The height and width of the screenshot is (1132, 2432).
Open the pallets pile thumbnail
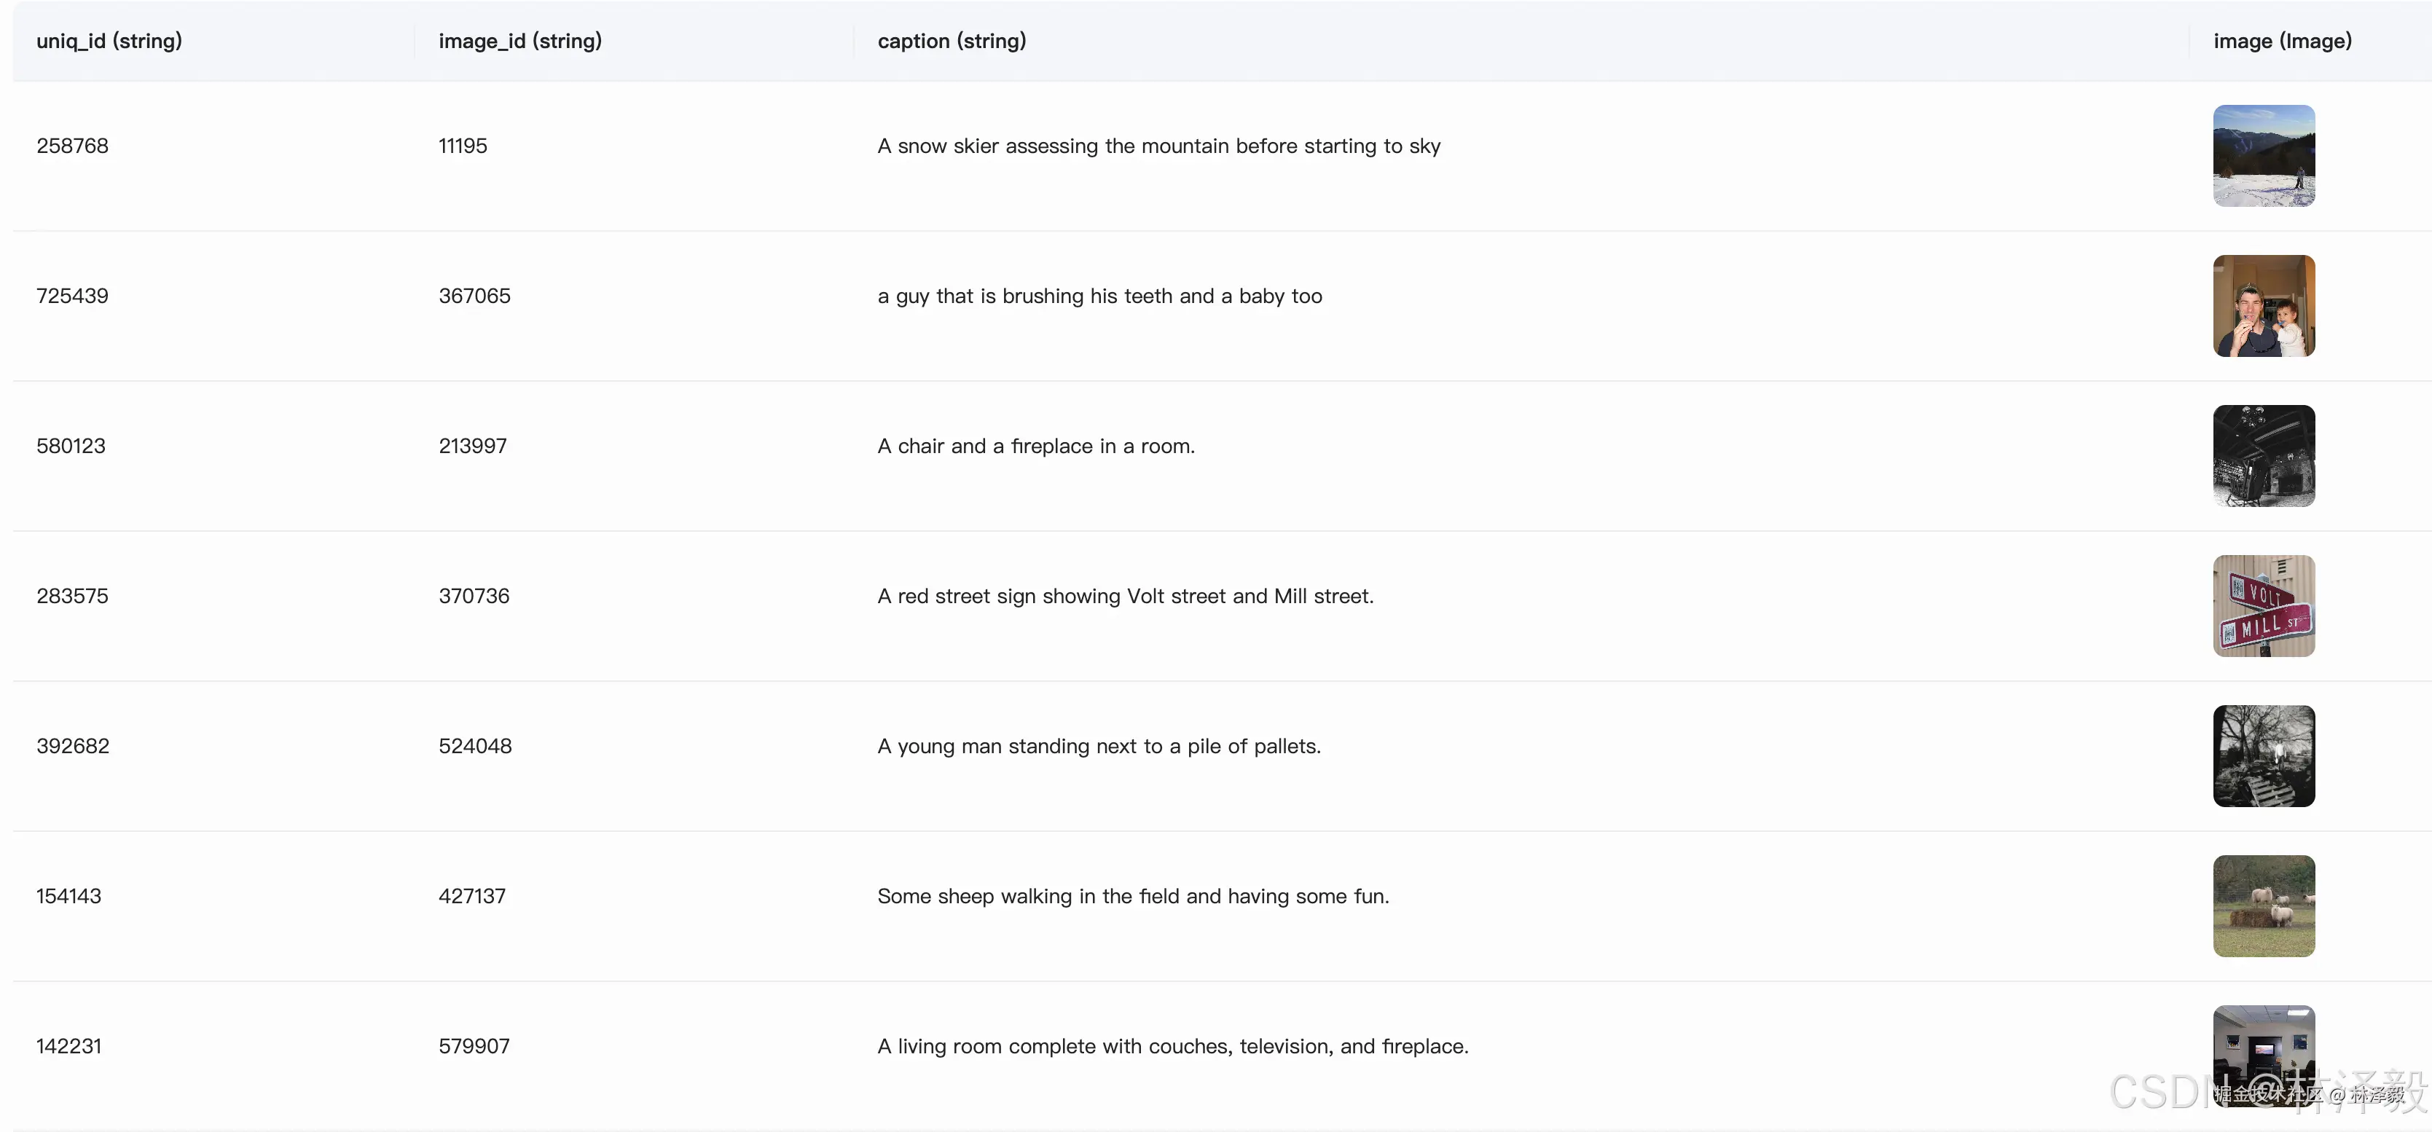[x=2263, y=756]
